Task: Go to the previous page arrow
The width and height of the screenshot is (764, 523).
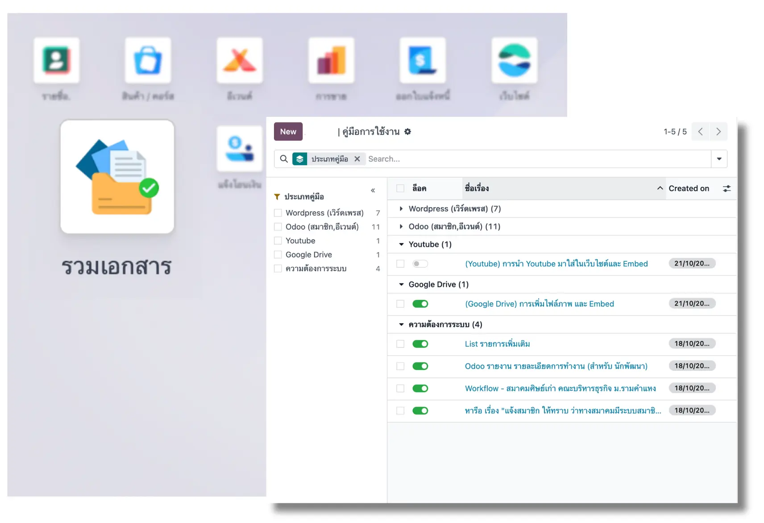Action: 700,132
